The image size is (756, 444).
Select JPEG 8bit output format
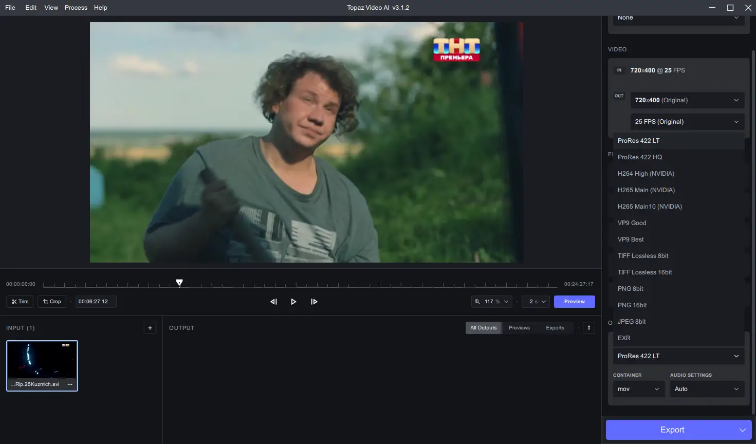678,322
